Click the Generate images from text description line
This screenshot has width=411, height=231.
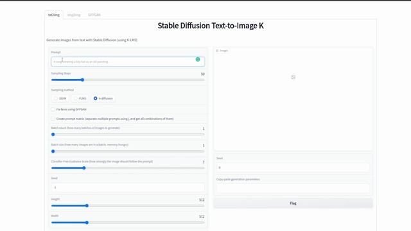92,40
